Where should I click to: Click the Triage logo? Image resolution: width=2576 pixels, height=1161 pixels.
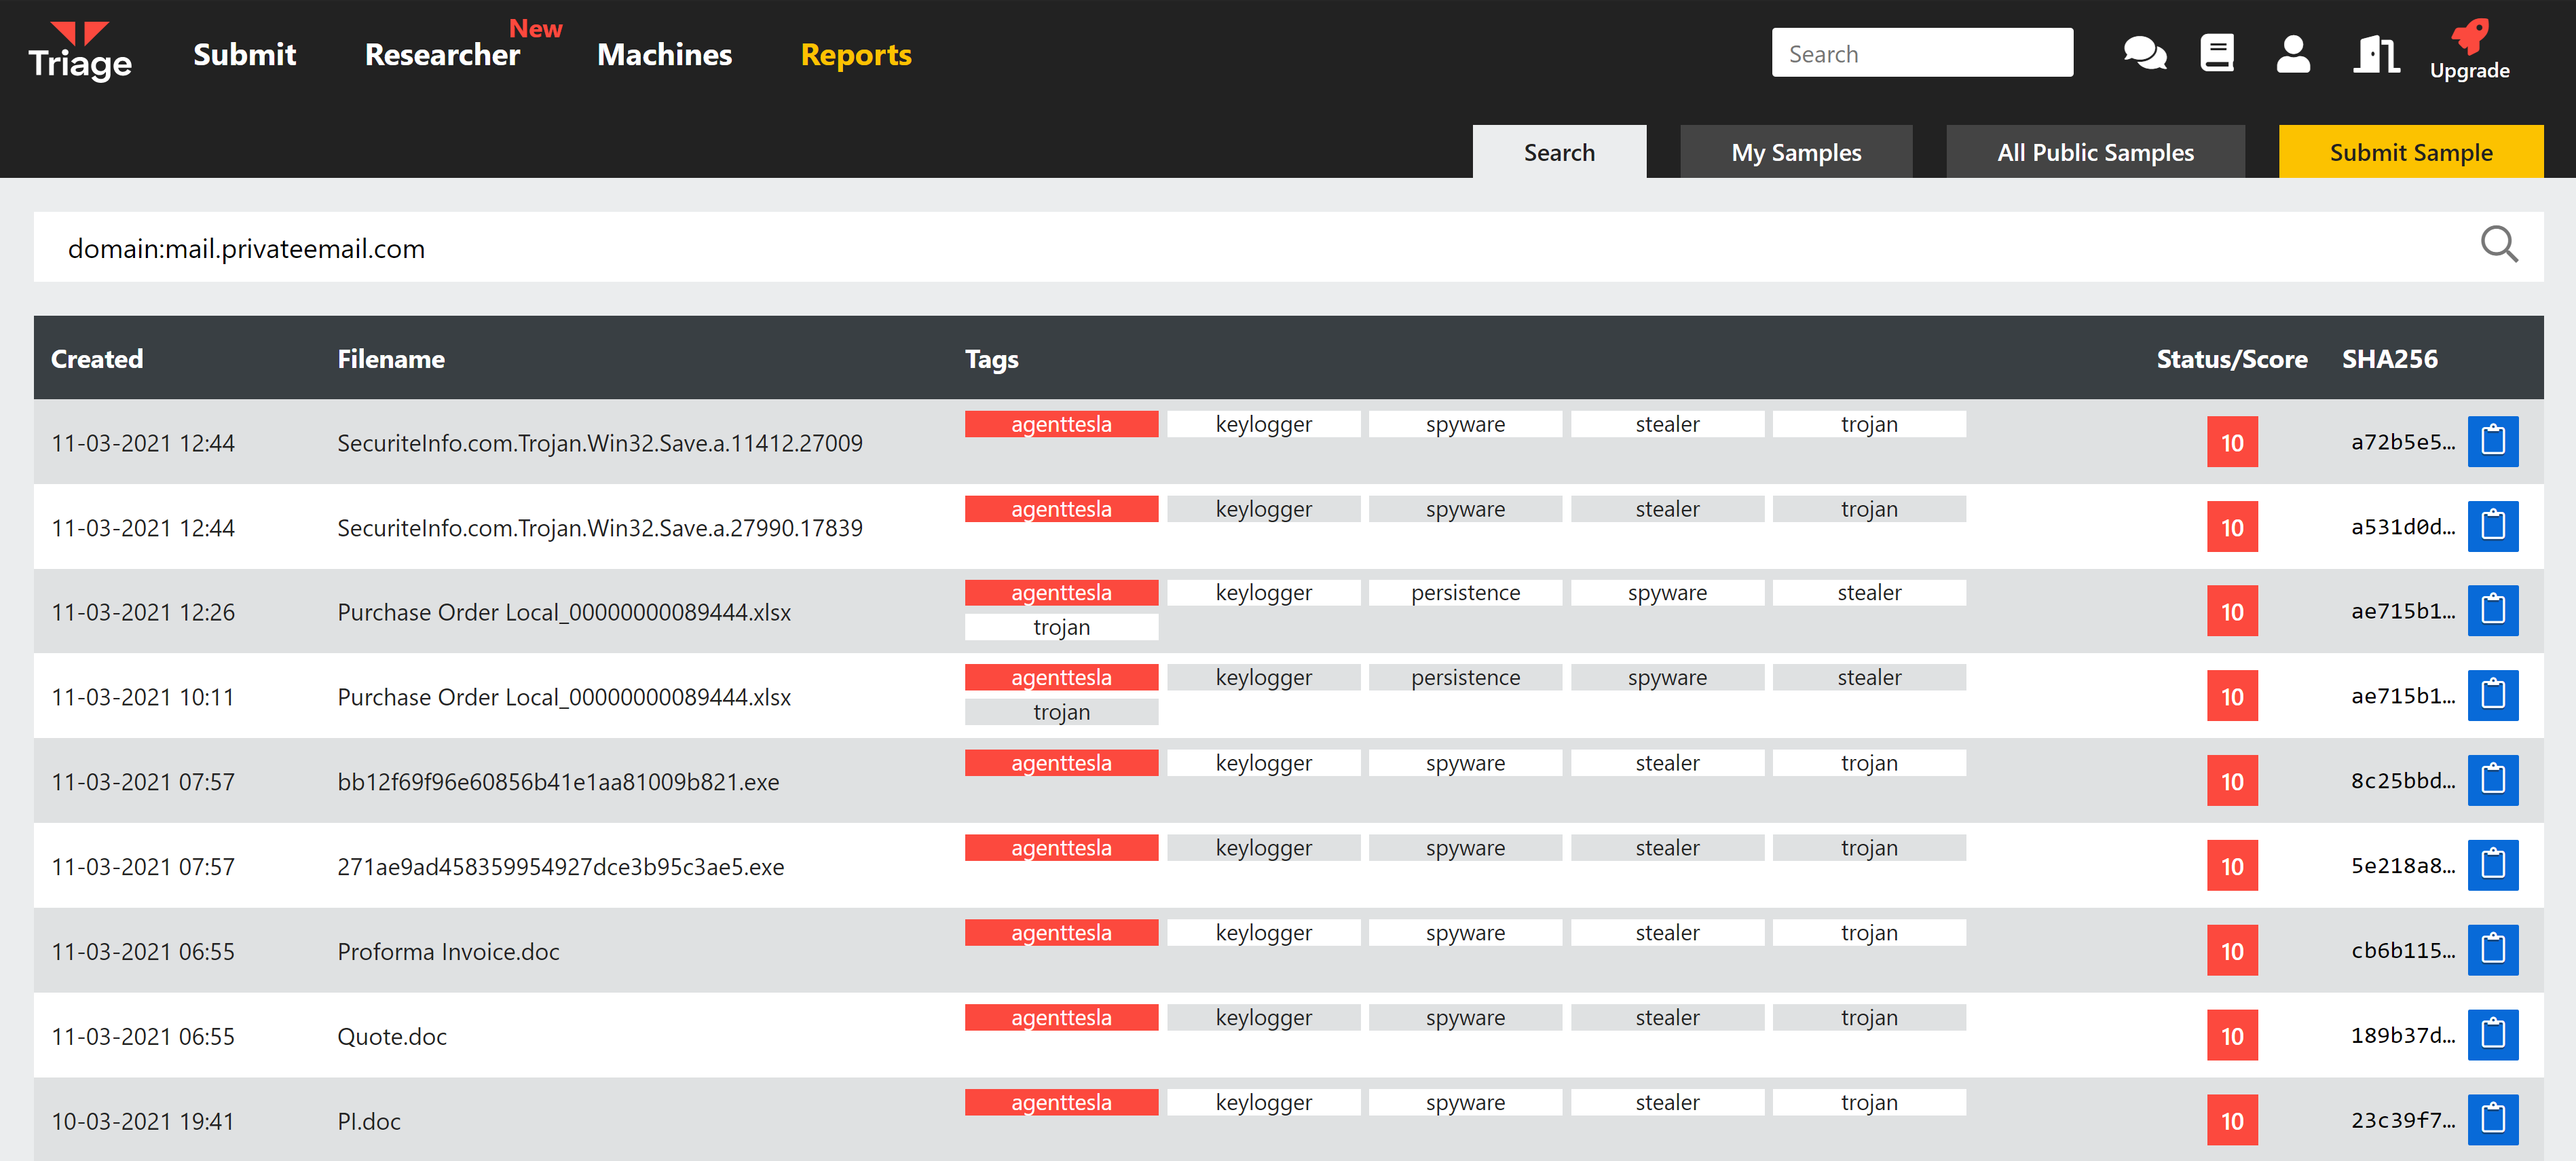[x=80, y=52]
